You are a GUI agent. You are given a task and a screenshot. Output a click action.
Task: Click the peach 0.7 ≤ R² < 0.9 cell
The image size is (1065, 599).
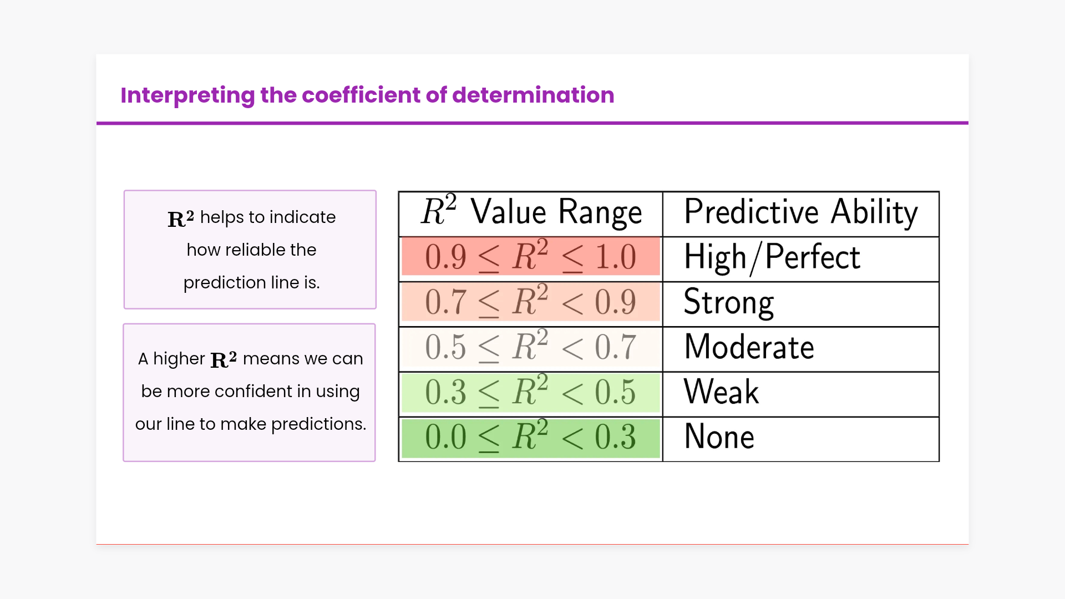click(x=531, y=302)
